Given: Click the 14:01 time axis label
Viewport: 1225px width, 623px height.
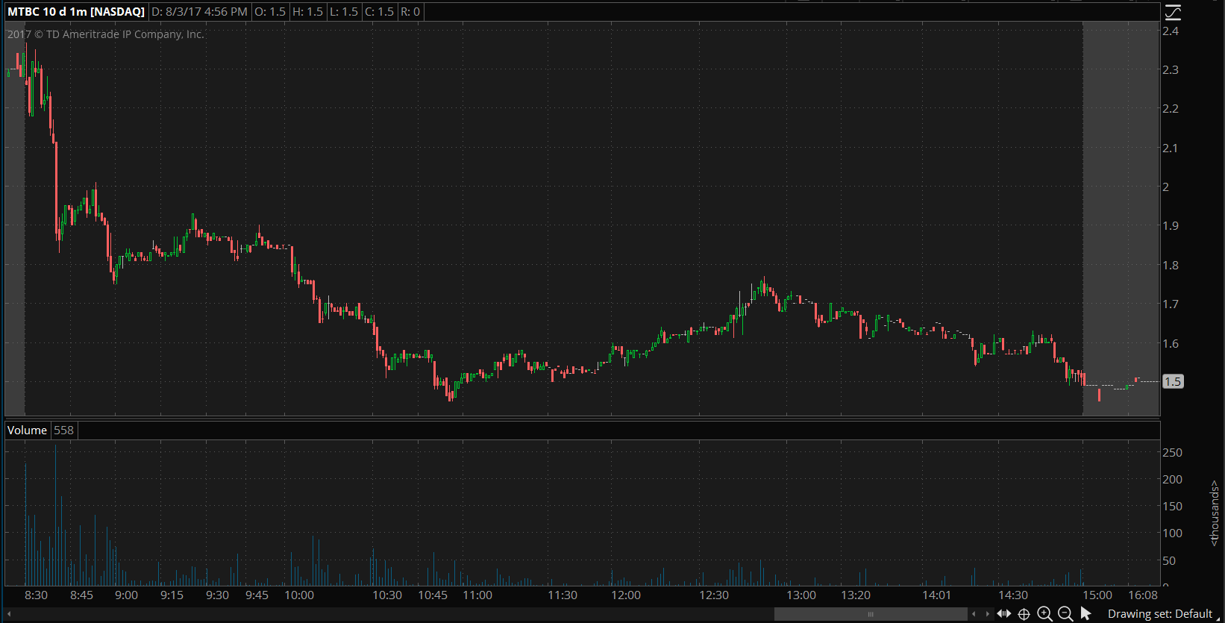Looking at the screenshot, I should point(937,595).
